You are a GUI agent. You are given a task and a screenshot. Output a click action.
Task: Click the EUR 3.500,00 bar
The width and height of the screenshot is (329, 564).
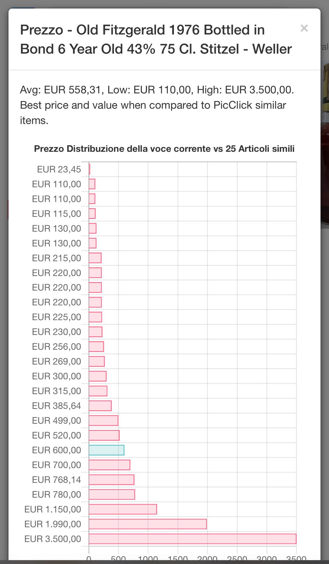click(192, 539)
